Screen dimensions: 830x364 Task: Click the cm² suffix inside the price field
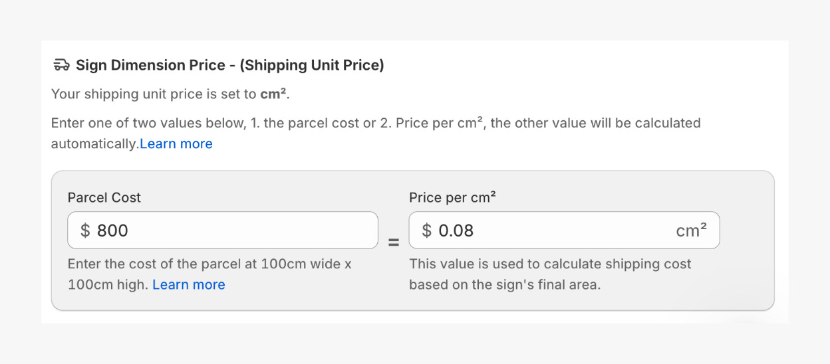[x=691, y=230]
